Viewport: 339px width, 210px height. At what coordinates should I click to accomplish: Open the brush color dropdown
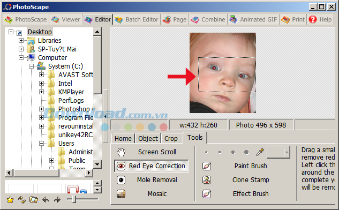(x=287, y=152)
